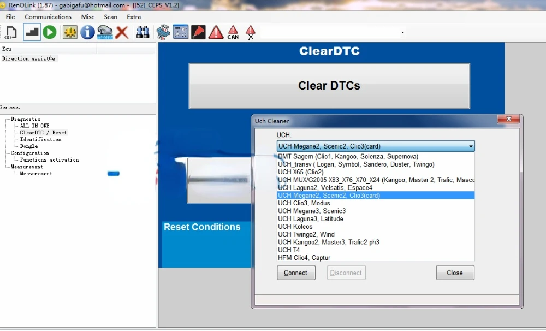This screenshot has height=331, width=546.
Task: Select UCH Twingo2, Wind option
Action: click(376, 234)
